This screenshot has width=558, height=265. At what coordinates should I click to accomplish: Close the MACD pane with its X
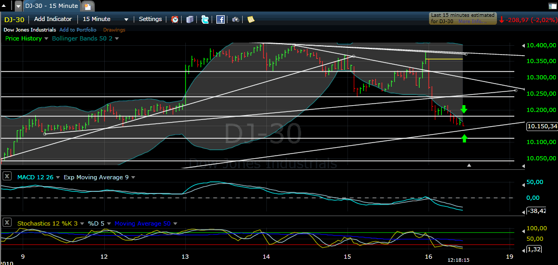[6, 177]
